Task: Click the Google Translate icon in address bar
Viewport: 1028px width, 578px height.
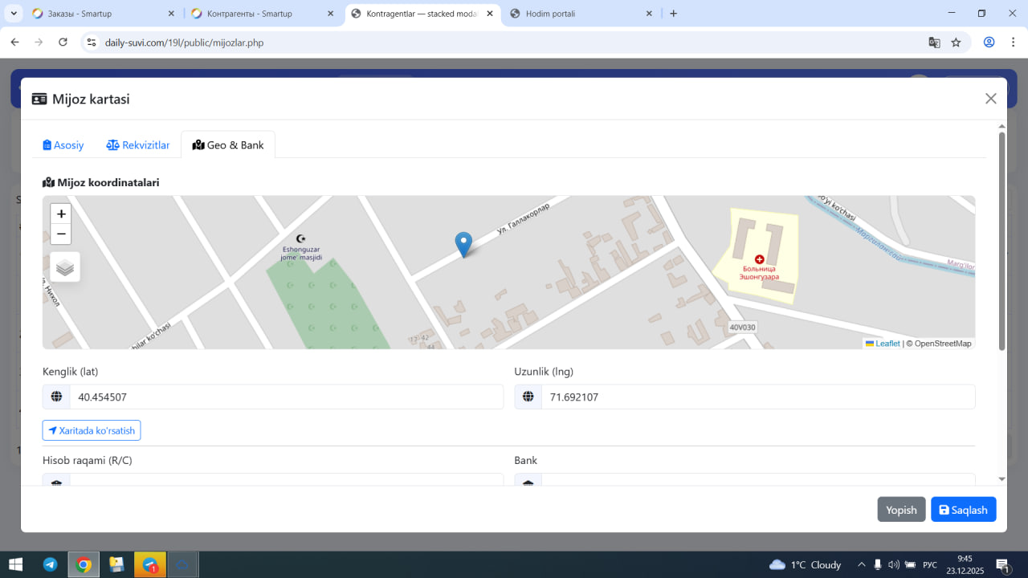Action: coord(934,43)
